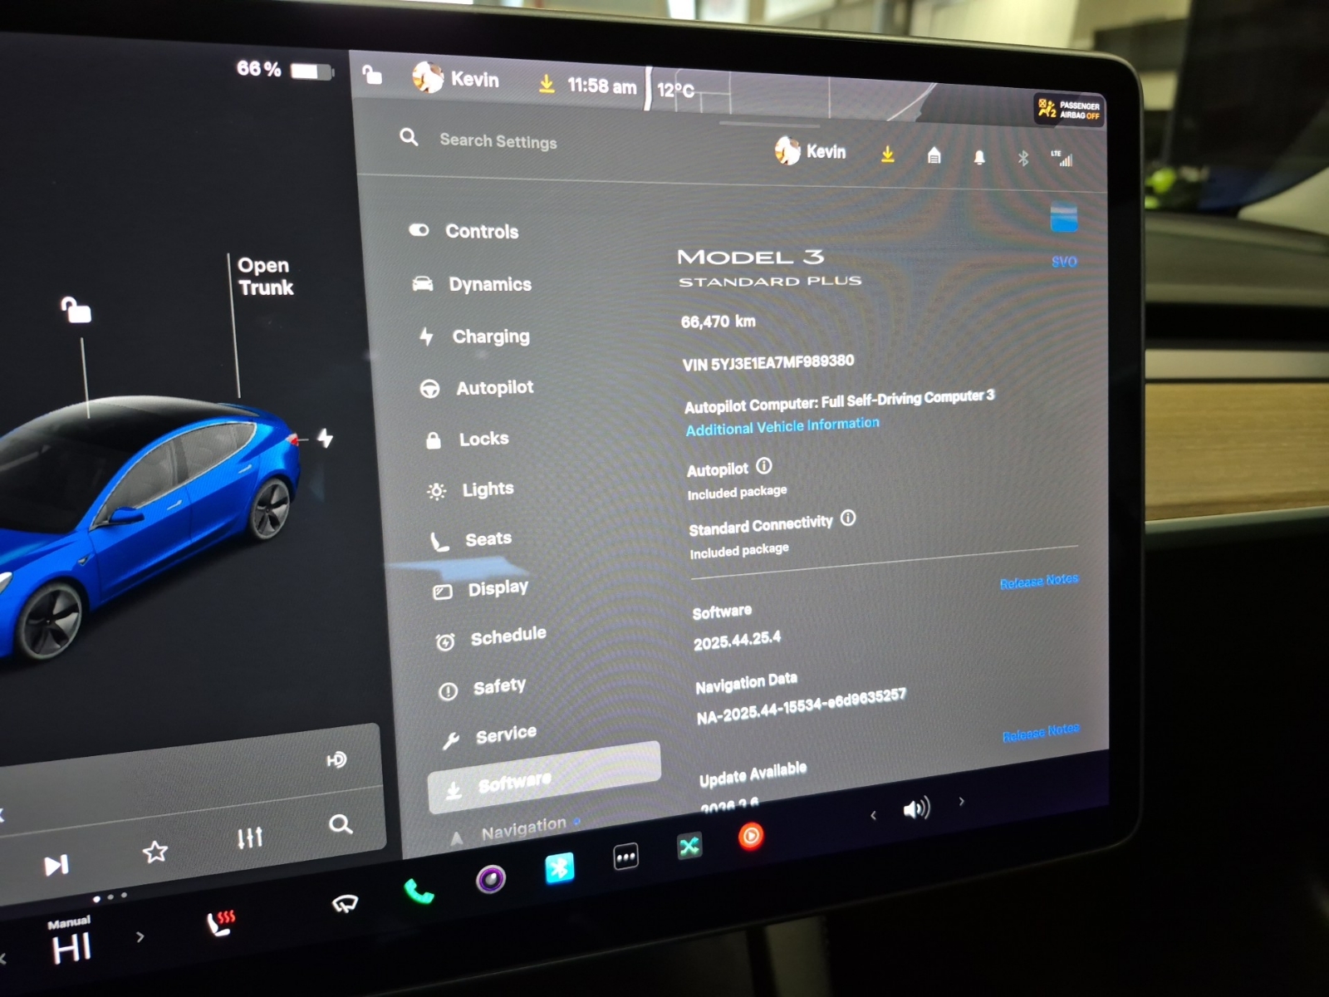1329x997 pixels.
Task: Tap the HomeLink garage icon
Action: (934, 155)
